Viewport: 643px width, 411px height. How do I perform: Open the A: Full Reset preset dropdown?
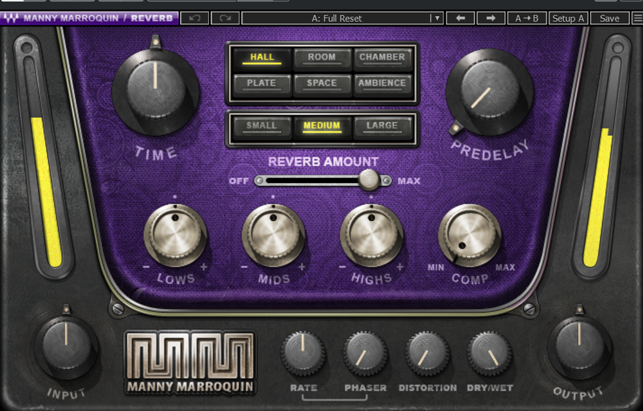click(x=343, y=19)
